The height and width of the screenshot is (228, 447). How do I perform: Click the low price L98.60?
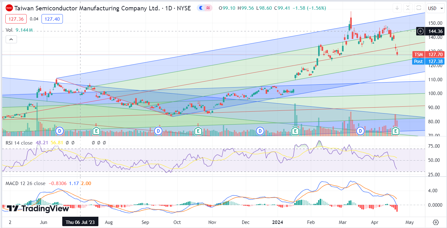[x=264, y=8]
